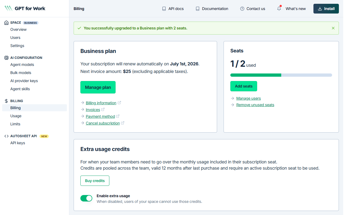Click the Extra usage credits heading

click(x=105, y=149)
